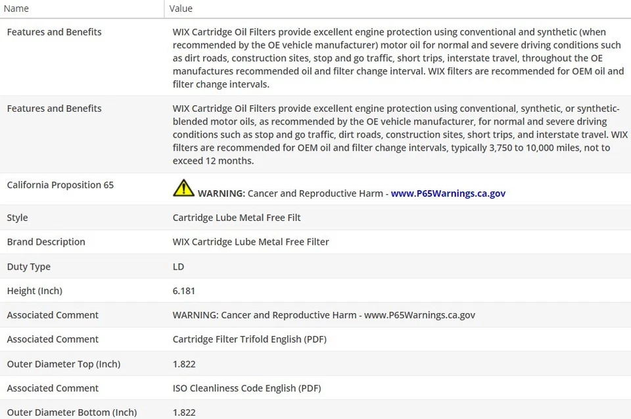Select the Cartridge Lube Metal Free Filt value
Screen dimensions: 631x419
pos(237,218)
